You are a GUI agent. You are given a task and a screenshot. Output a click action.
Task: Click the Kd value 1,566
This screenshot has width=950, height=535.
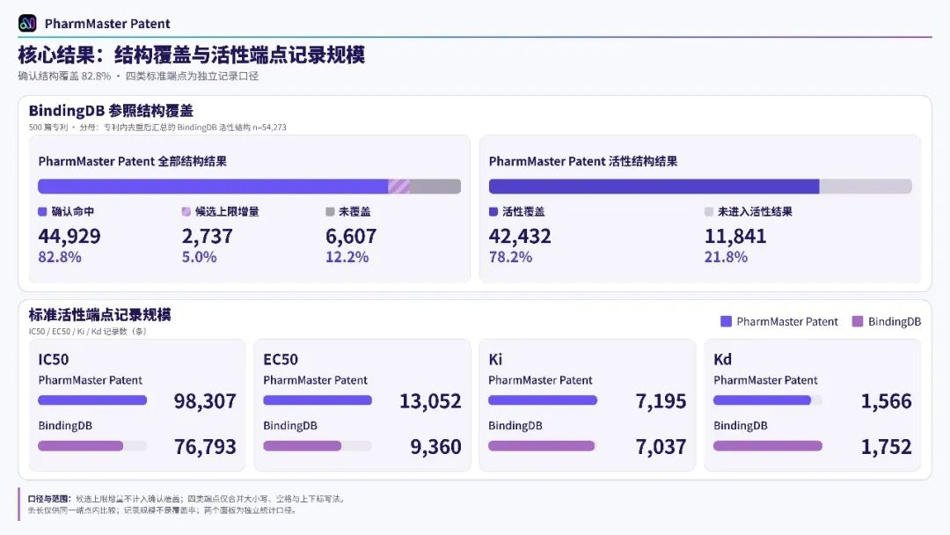887,401
